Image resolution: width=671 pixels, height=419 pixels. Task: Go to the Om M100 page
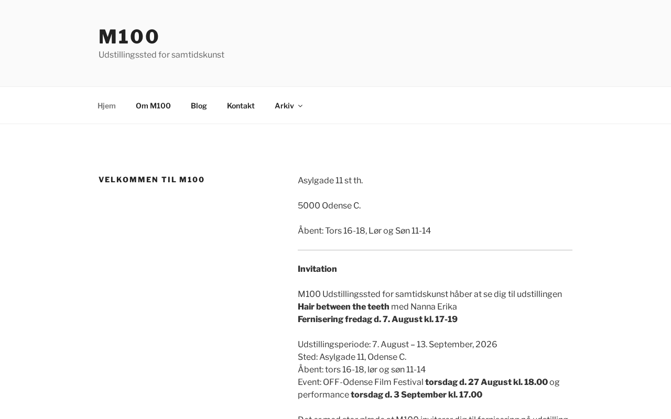[x=153, y=106]
